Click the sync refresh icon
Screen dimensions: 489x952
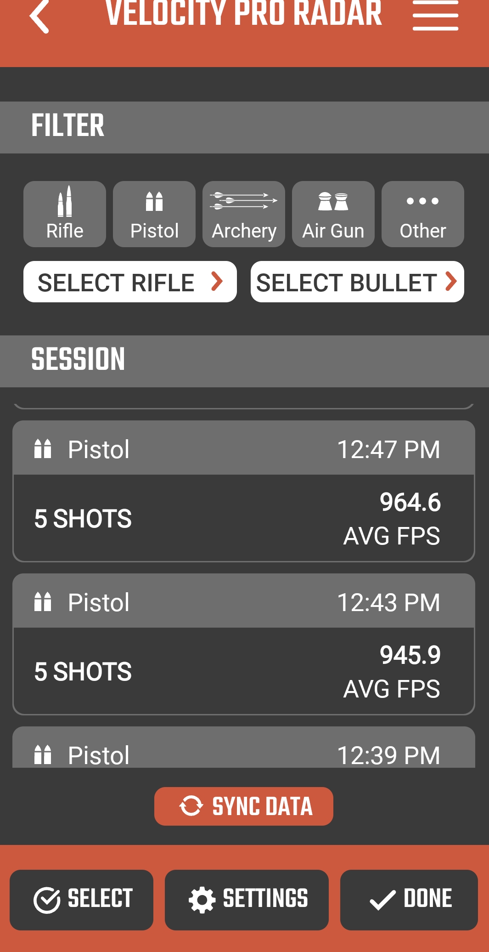coord(191,806)
